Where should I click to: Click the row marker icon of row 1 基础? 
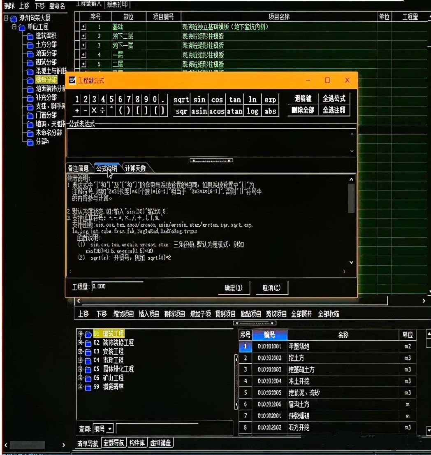tap(83, 27)
